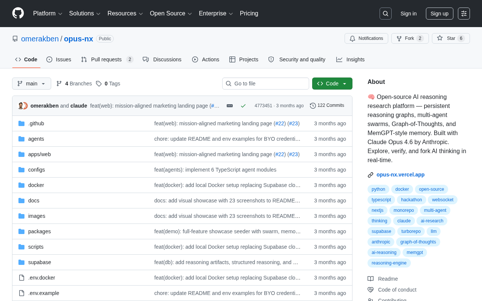Visit opus-nx.vercel.app website link

tap(400, 175)
